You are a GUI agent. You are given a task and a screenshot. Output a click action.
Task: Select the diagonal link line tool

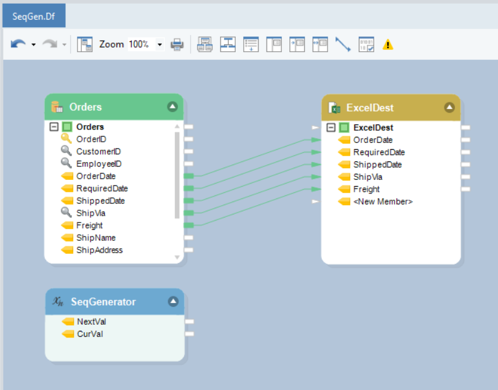pos(343,44)
